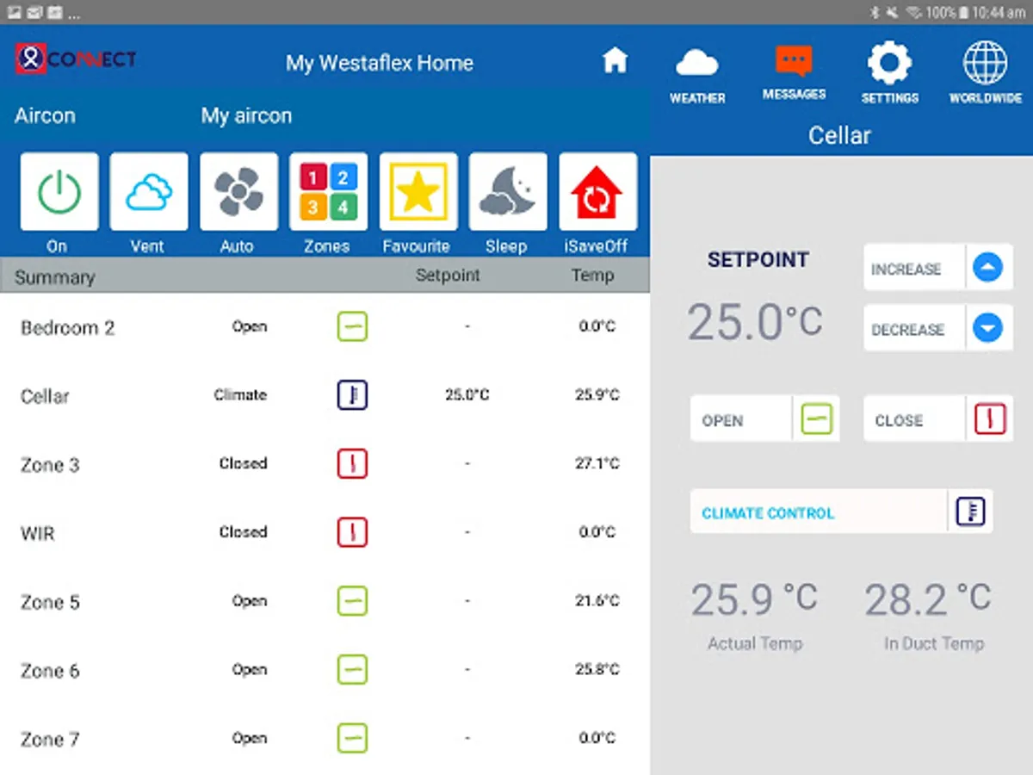Click Zone 5 temp 21.6°C
Image resolution: width=1033 pixels, height=775 pixels.
(x=597, y=601)
